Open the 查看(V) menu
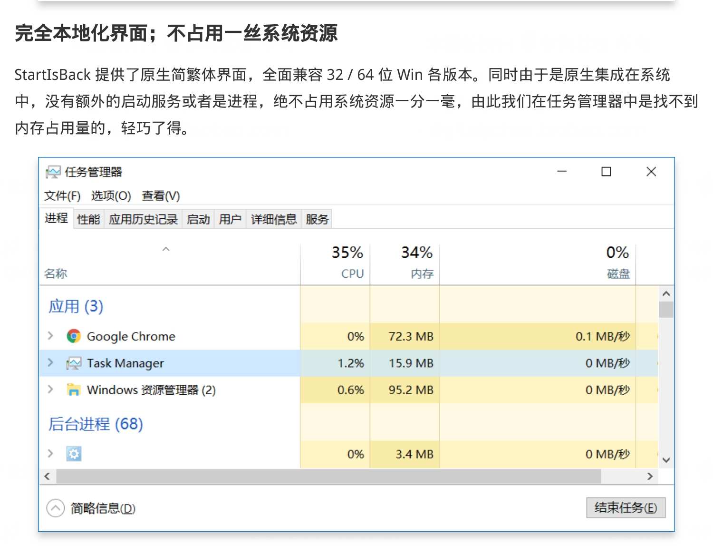 161,196
